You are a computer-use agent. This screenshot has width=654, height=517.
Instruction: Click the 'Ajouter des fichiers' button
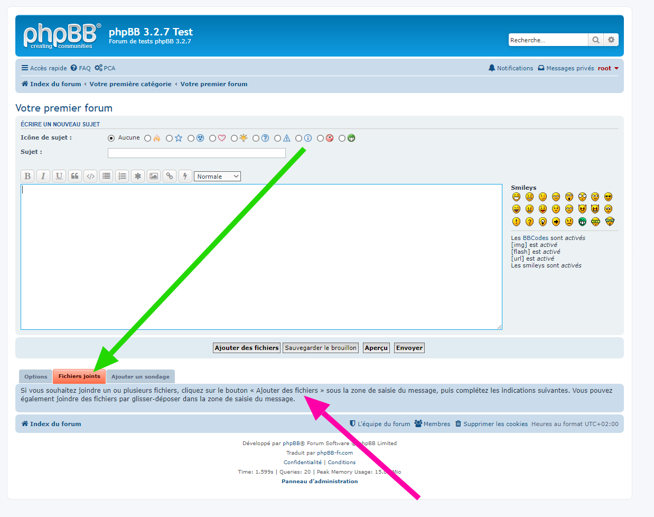pos(247,348)
